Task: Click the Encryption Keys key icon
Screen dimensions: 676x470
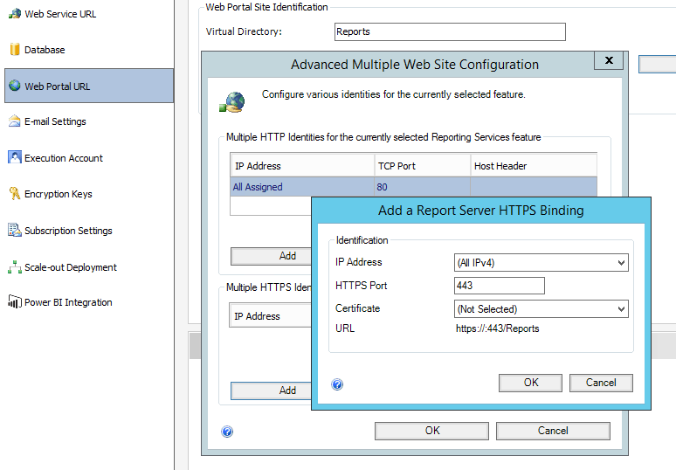Action: [x=15, y=194]
